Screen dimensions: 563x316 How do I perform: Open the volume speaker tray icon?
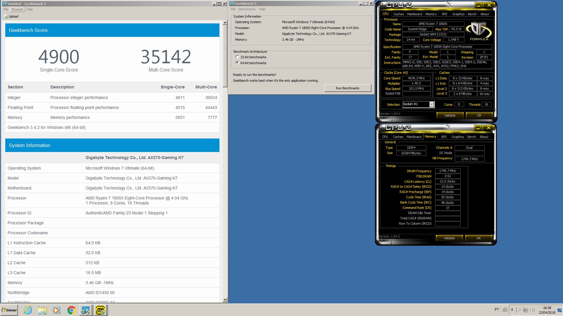[x=532, y=310]
